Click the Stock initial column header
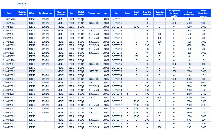 click(x=136, y=13)
